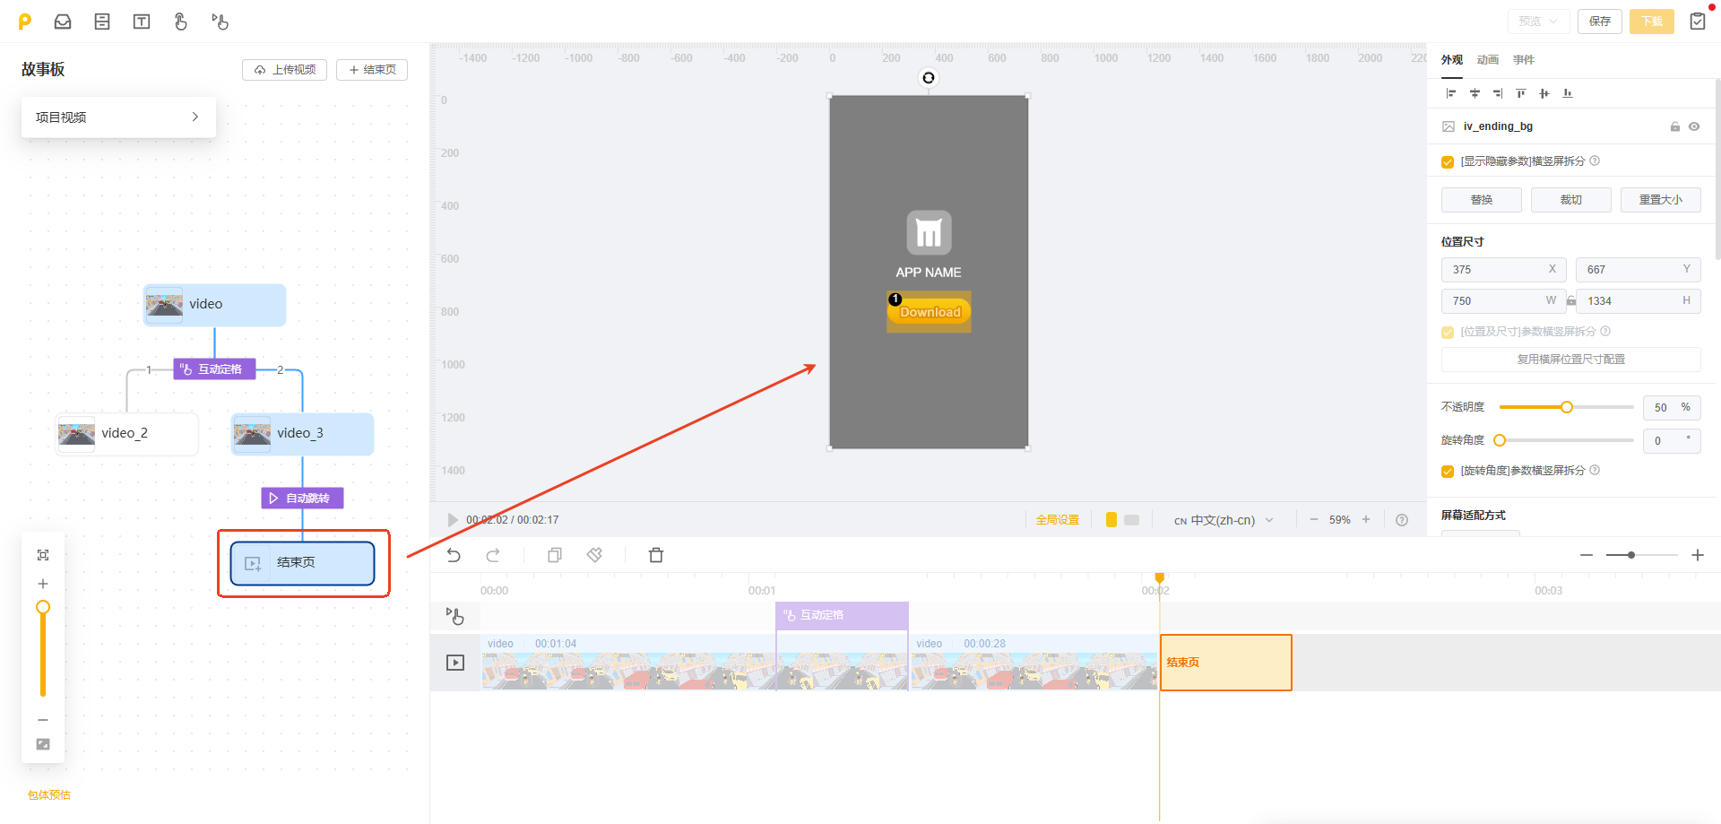Click the layout panel icon in top toolbar
Image resolution: width=1721 pixels, height=824 pixels.
[102, 22]
